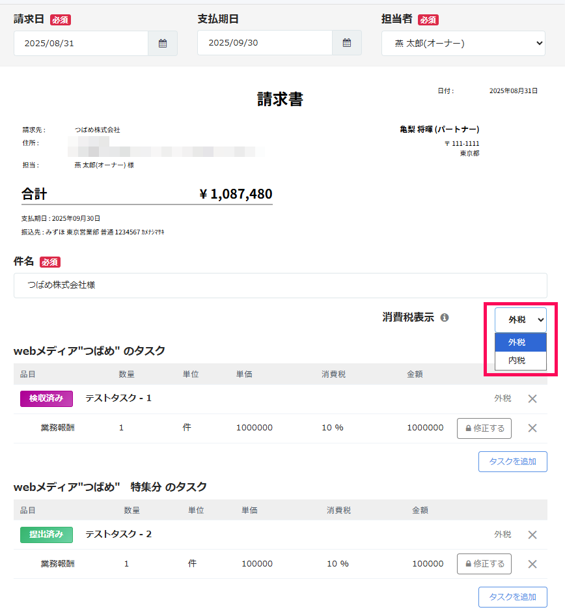Add task under 特集分 section
The image size is (565, 616).
click(x=513, y=597)
